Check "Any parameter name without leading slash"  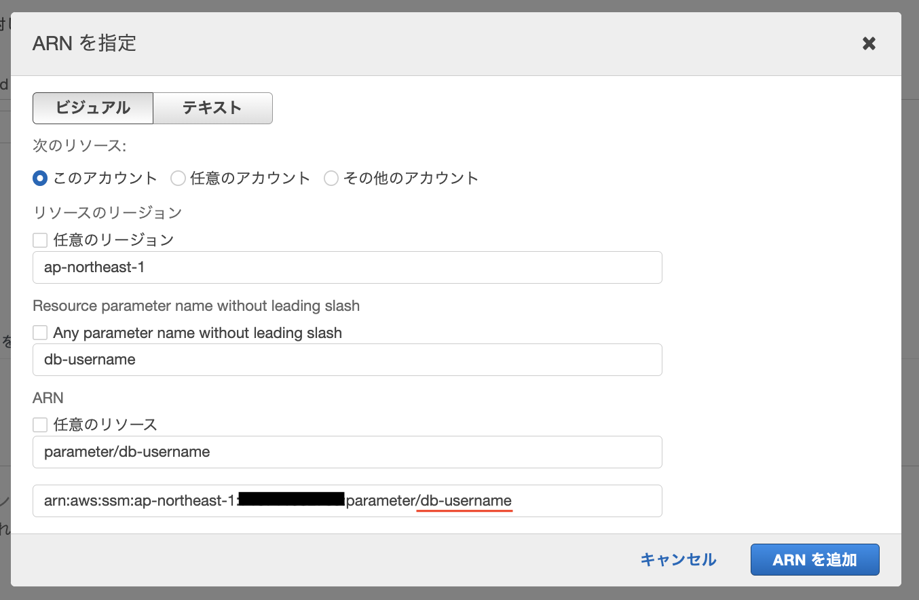(39, 333)
